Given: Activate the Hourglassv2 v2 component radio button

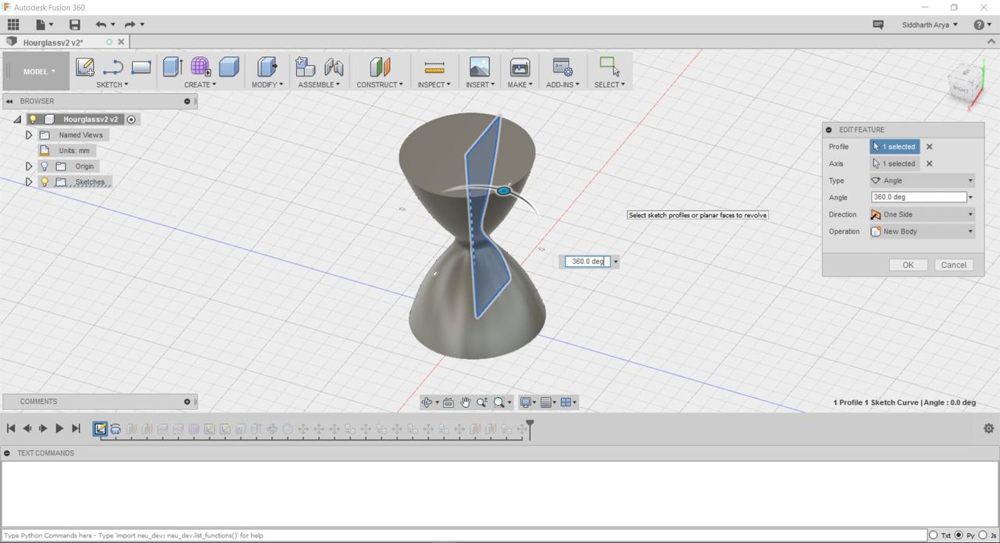Looking at the screenshot, I should point(131,120).
